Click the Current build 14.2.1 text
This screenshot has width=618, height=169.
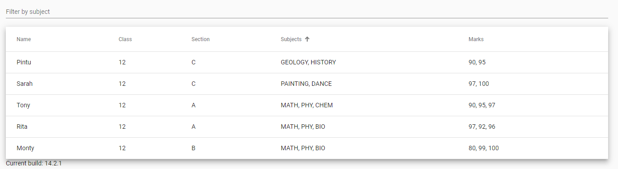point(34,164)
